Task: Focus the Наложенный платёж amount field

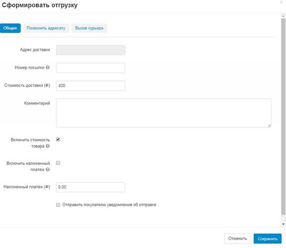Action: tap(91, 187)
